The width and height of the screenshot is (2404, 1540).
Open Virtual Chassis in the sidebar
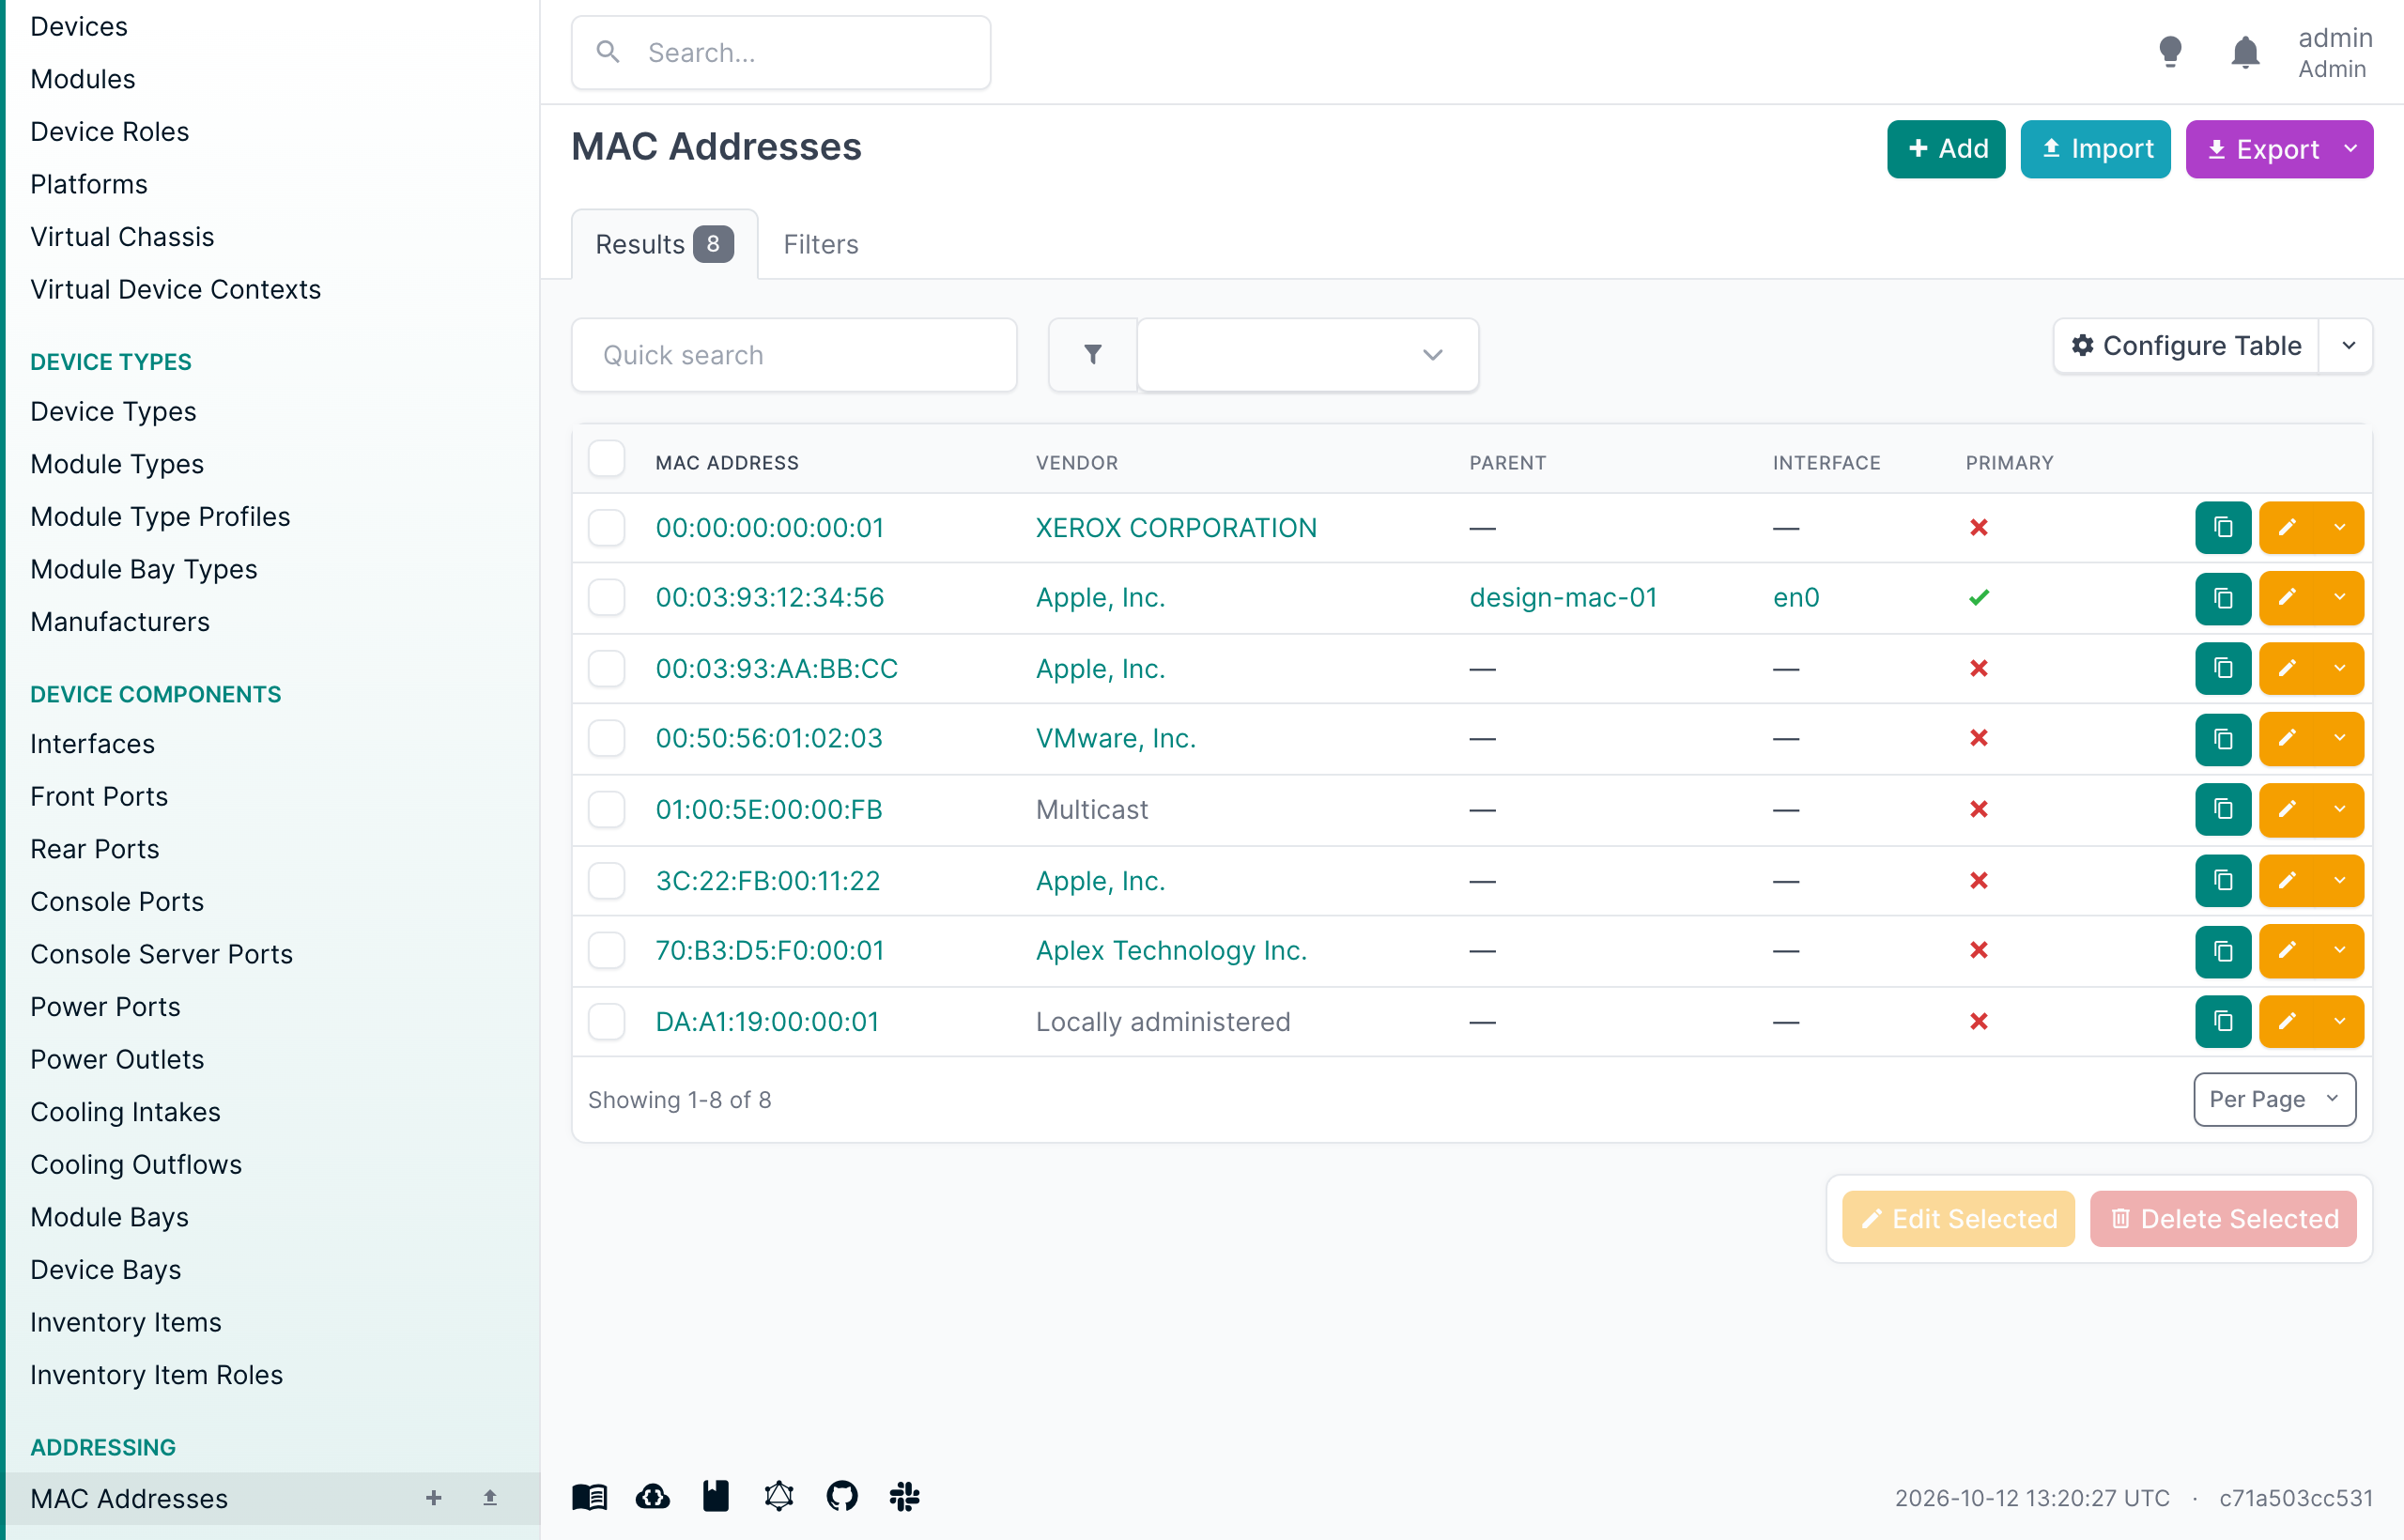(122, 237)
